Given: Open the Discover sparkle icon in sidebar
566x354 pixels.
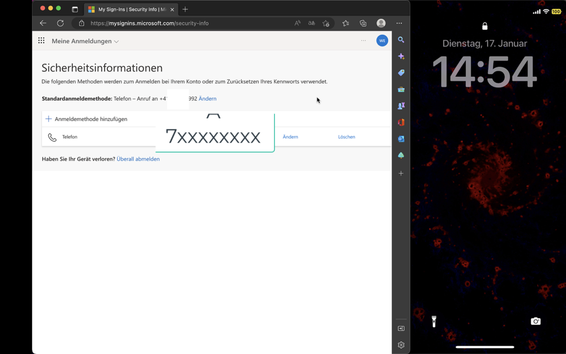Looking at the screenshot, I should pyautogui.click(x=401, y=56).
